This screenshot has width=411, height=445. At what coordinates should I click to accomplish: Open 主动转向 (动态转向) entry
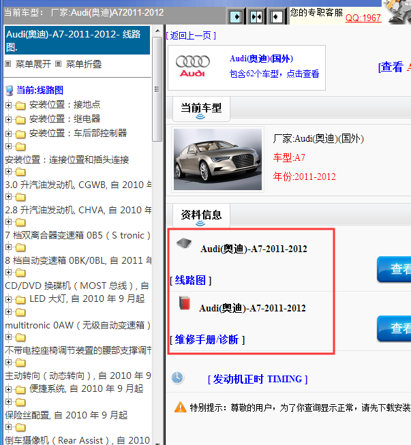[78, 375]
